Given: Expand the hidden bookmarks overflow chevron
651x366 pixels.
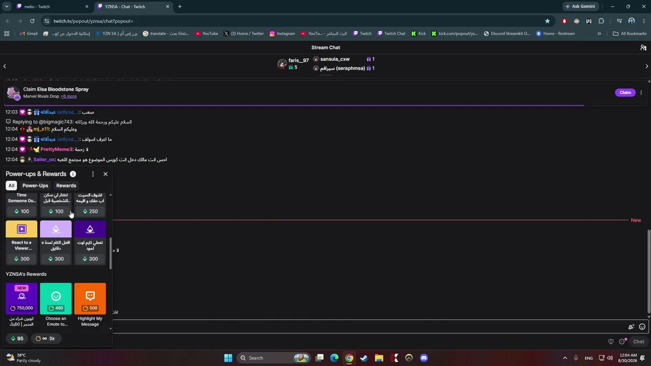Looking at the screenshot, I should click(599, 34).
